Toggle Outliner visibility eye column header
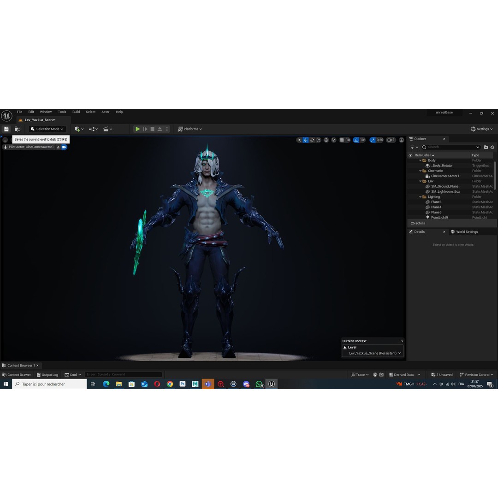This screenshot has width=498, height=498. click(410, 155)
